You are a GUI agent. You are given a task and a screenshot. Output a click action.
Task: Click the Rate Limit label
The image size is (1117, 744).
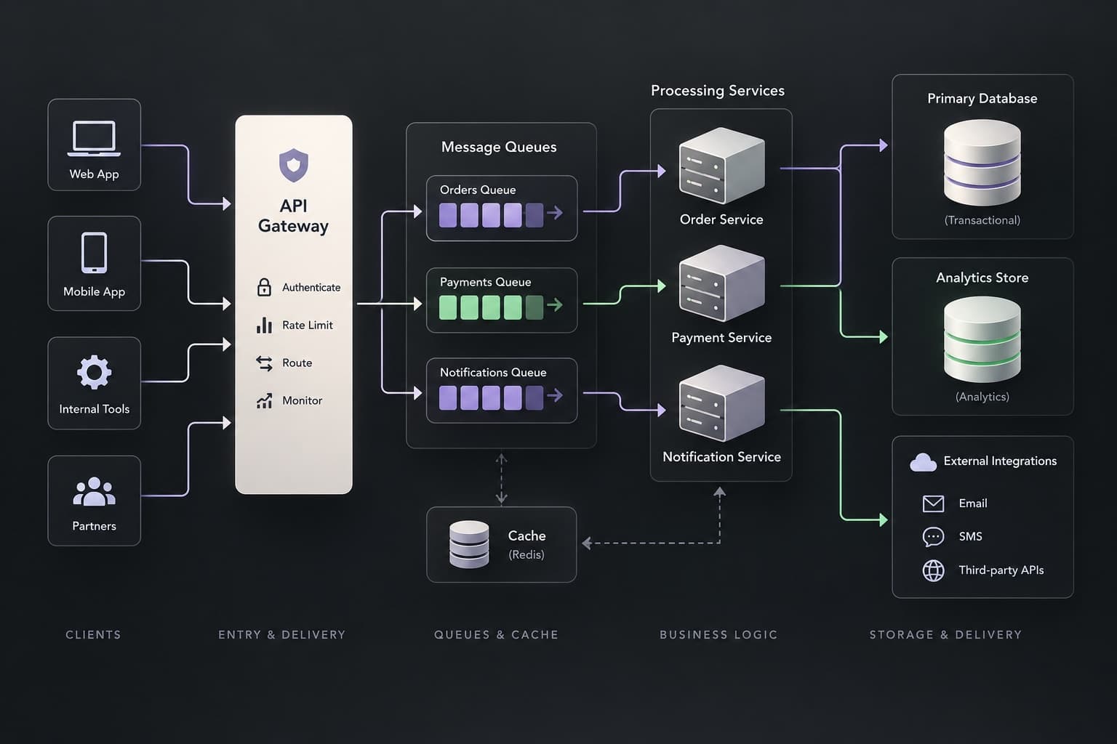coord(308,325)
